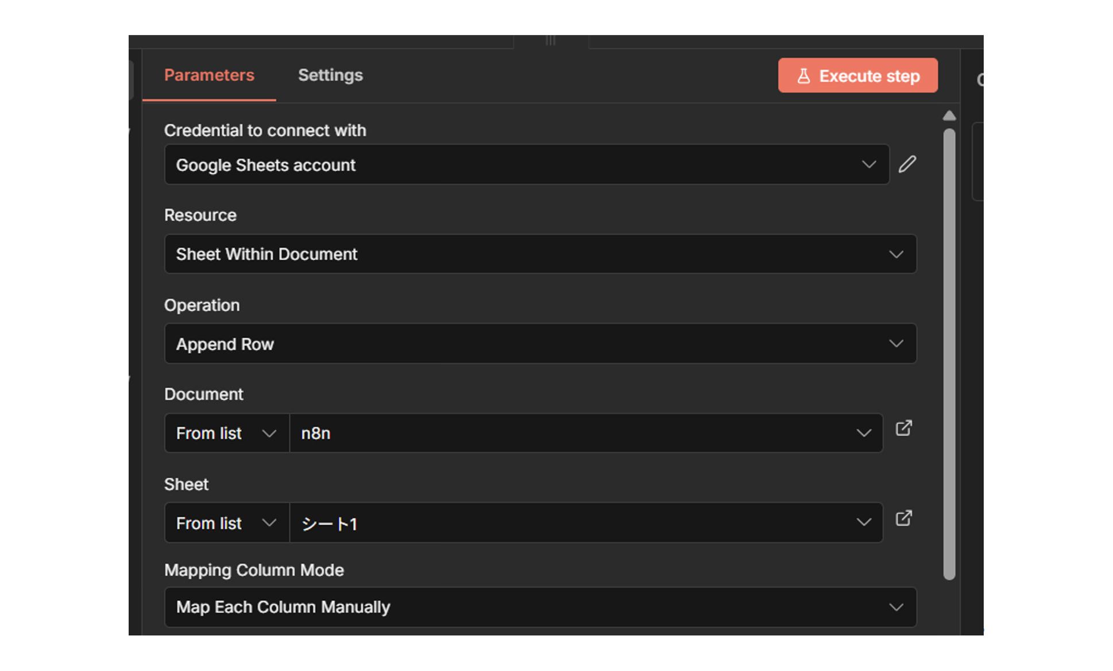Click the drag handle at panel top
The image size is (1113, 671).
click(550, 40)
